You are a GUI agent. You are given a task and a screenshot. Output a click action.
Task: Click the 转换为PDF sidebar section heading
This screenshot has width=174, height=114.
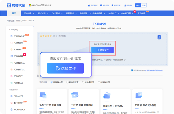coord(13,90)
